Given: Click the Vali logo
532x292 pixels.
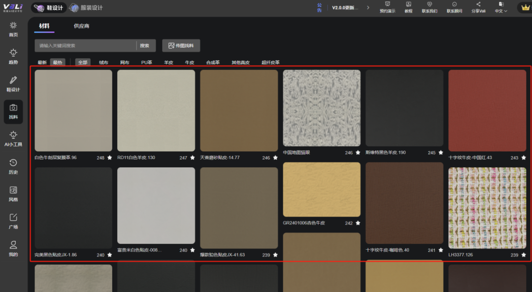Looking at the screenshot, I should [13, 8].
